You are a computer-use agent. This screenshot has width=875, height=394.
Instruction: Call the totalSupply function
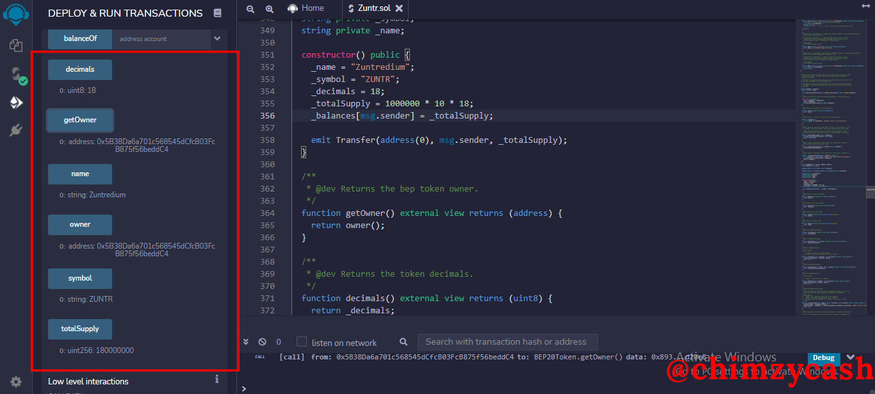80,329
